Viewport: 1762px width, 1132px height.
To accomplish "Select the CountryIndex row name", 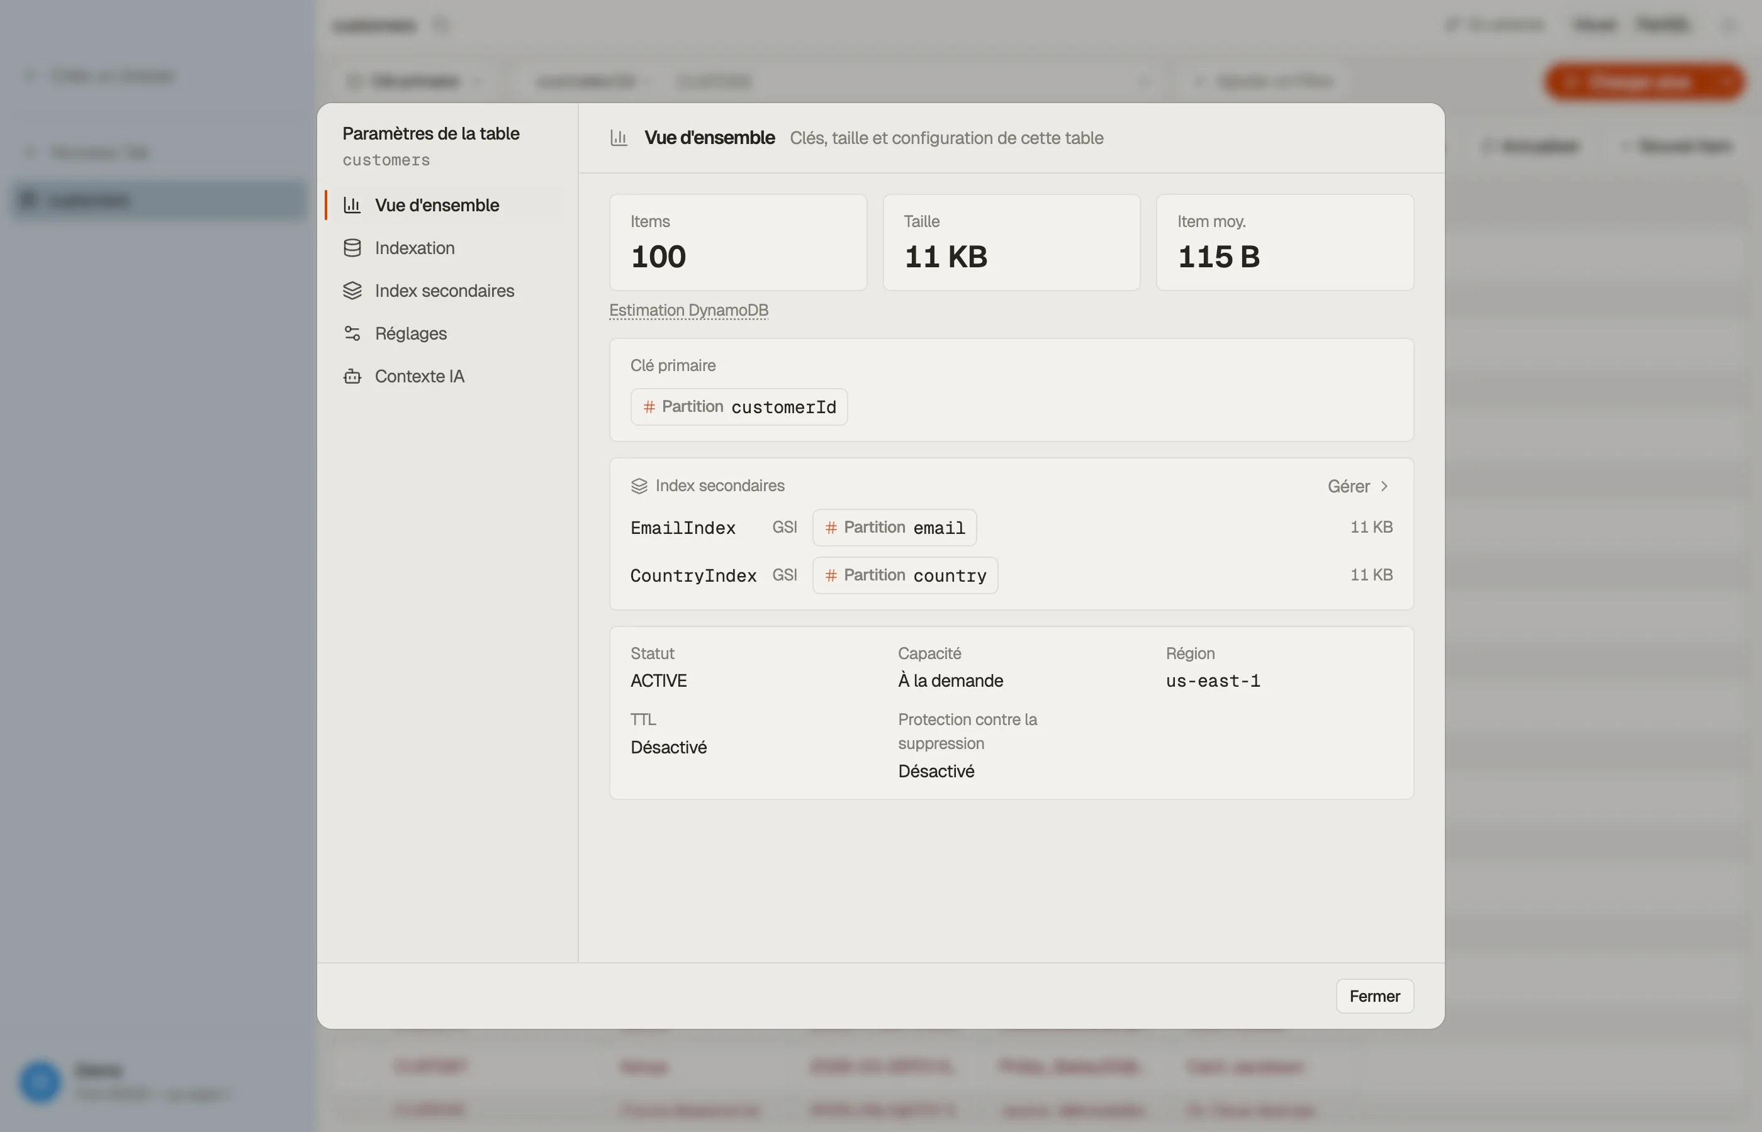I will [693, 575].
